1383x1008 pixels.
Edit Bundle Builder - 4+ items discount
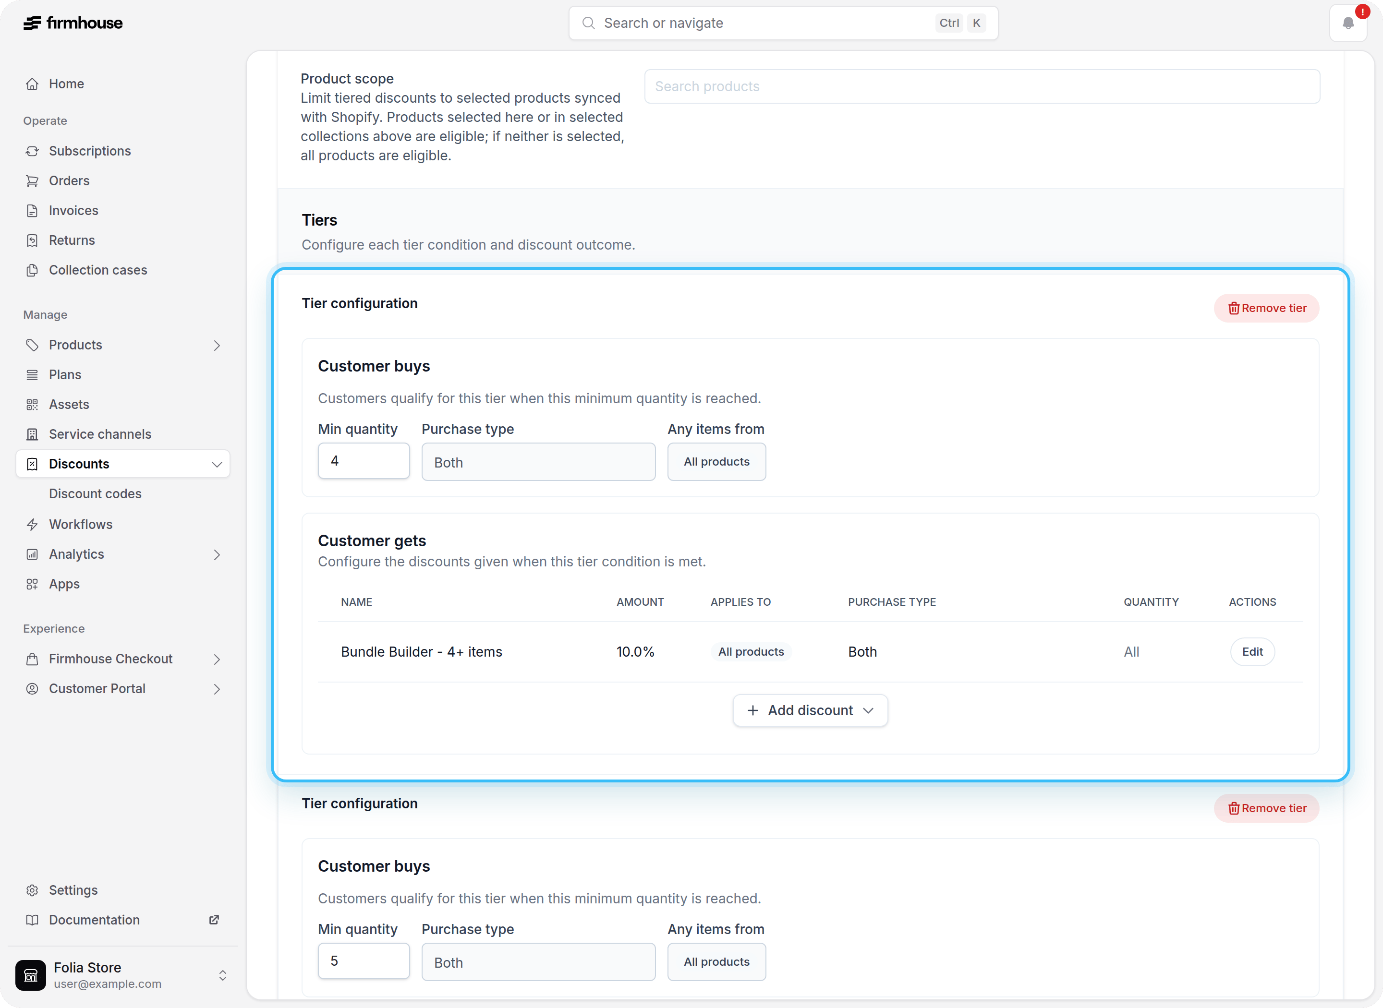pyautogui.click(x=1252, y=652)
